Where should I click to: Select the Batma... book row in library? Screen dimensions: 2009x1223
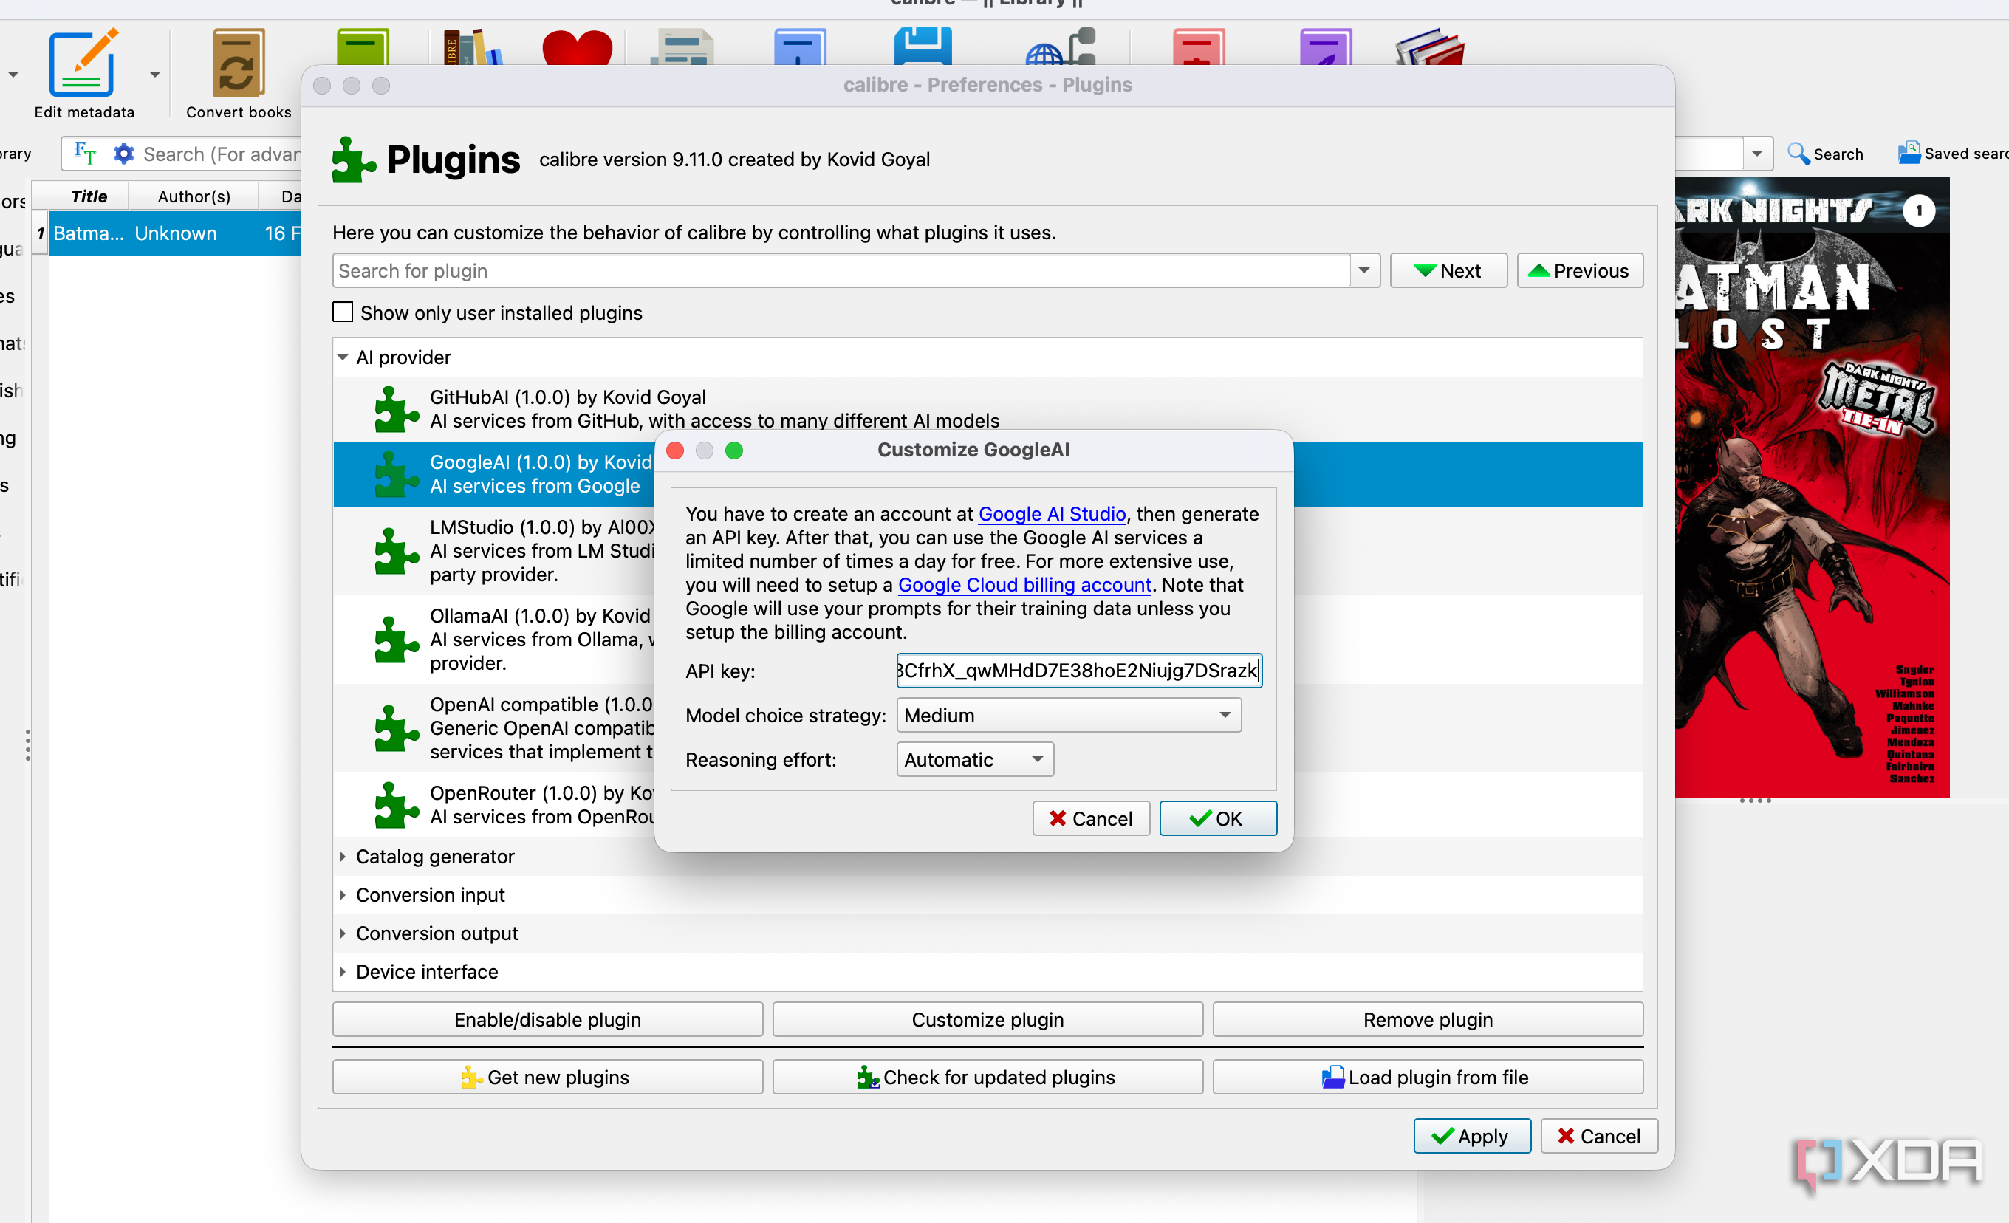pos(174,233)
